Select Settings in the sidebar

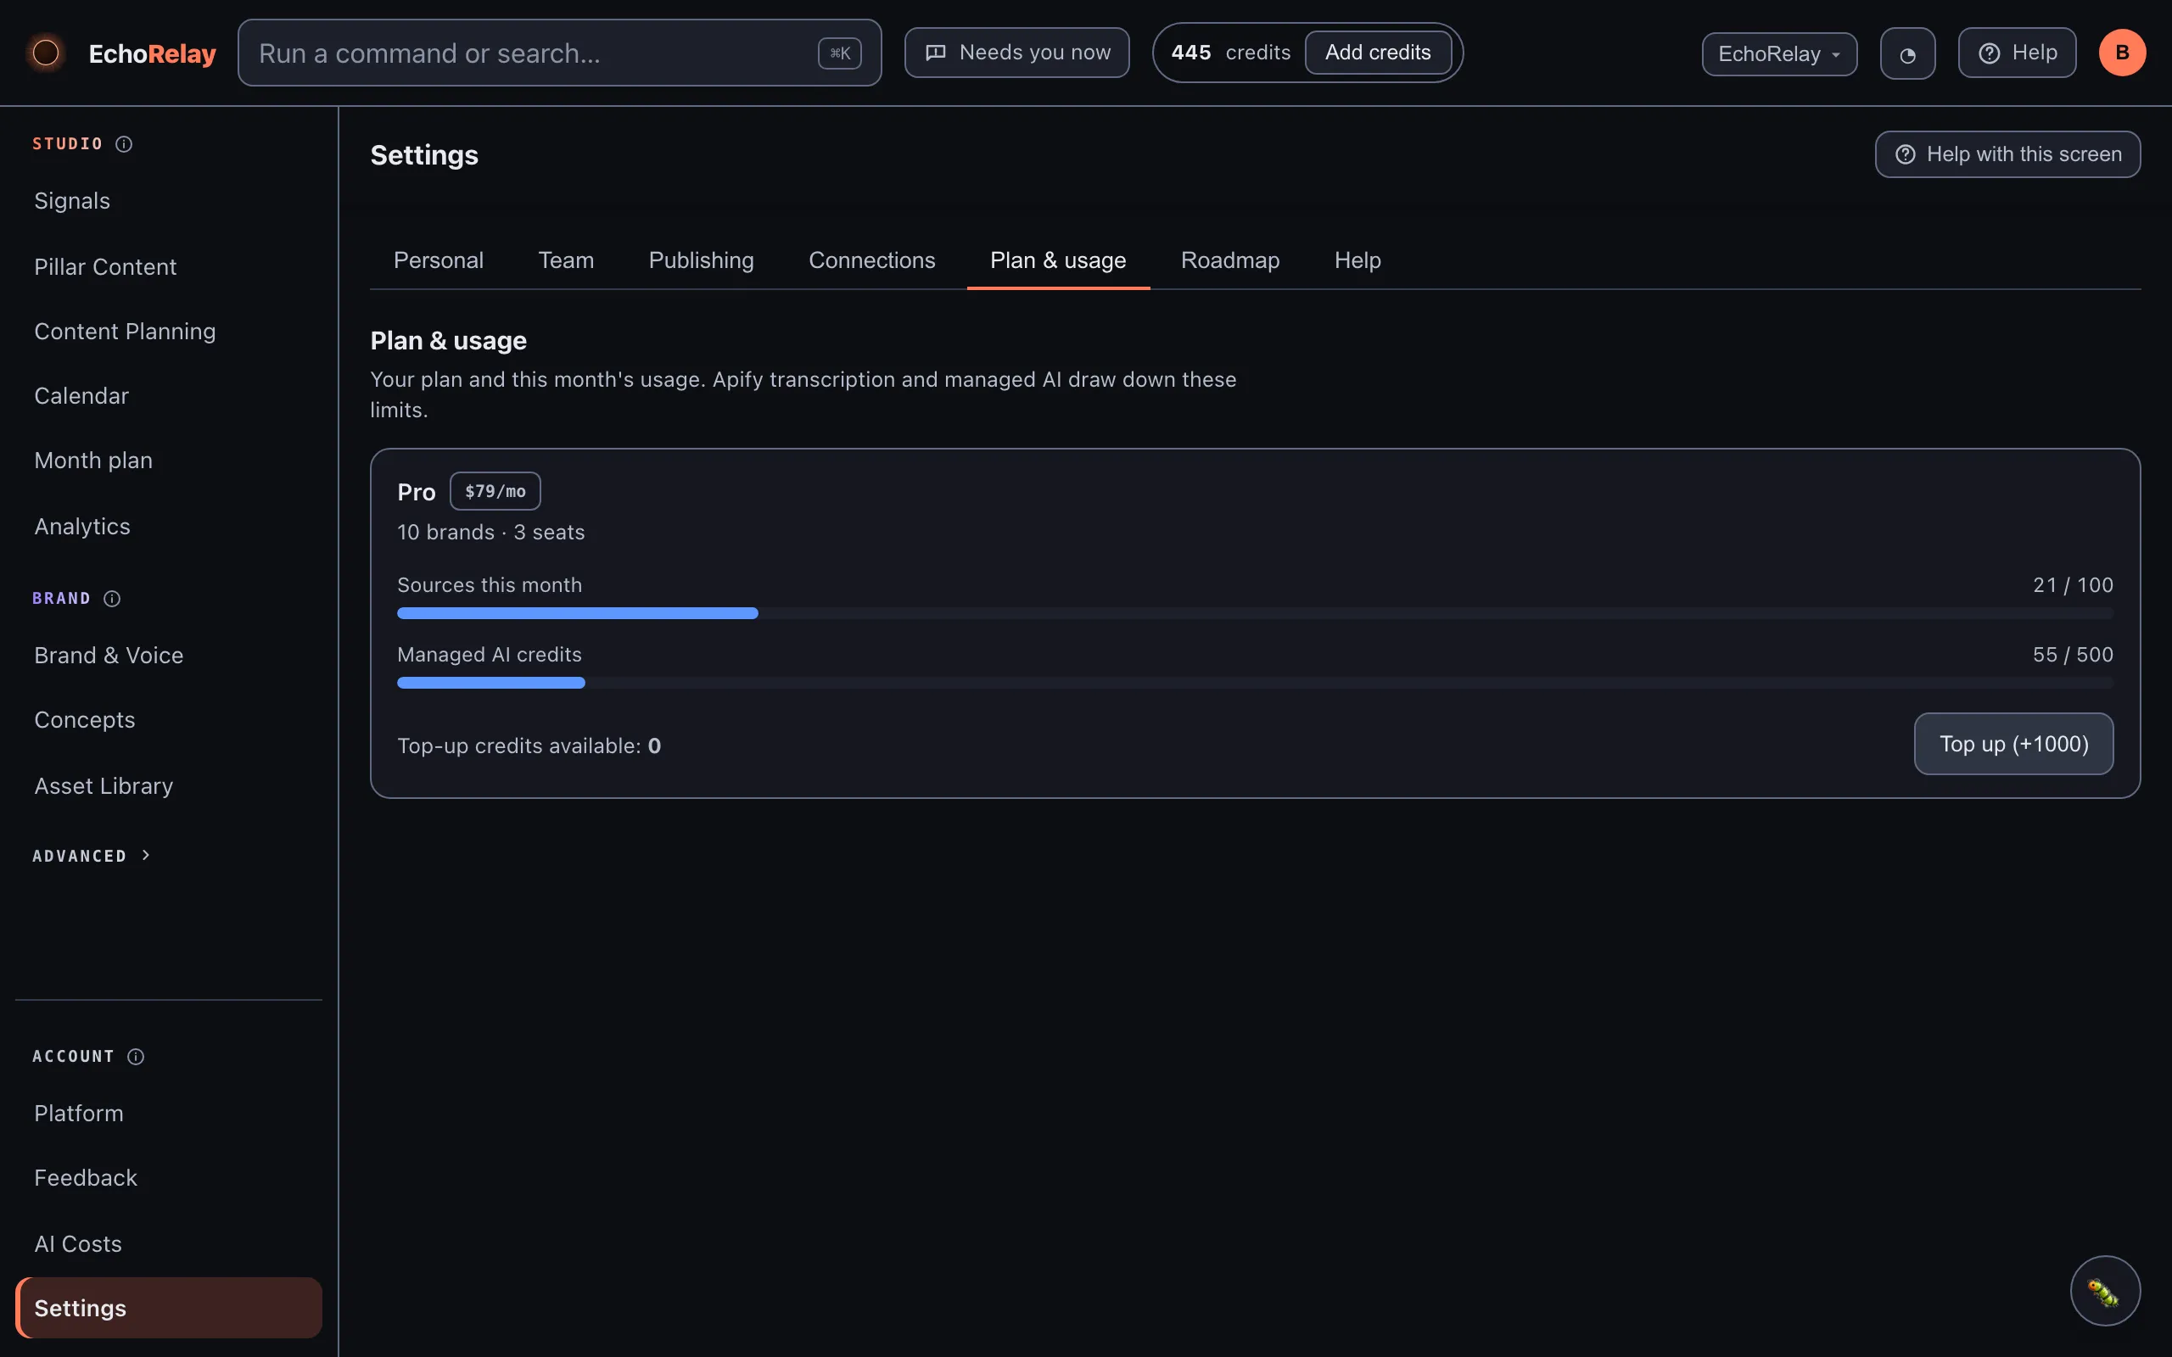169,1309
